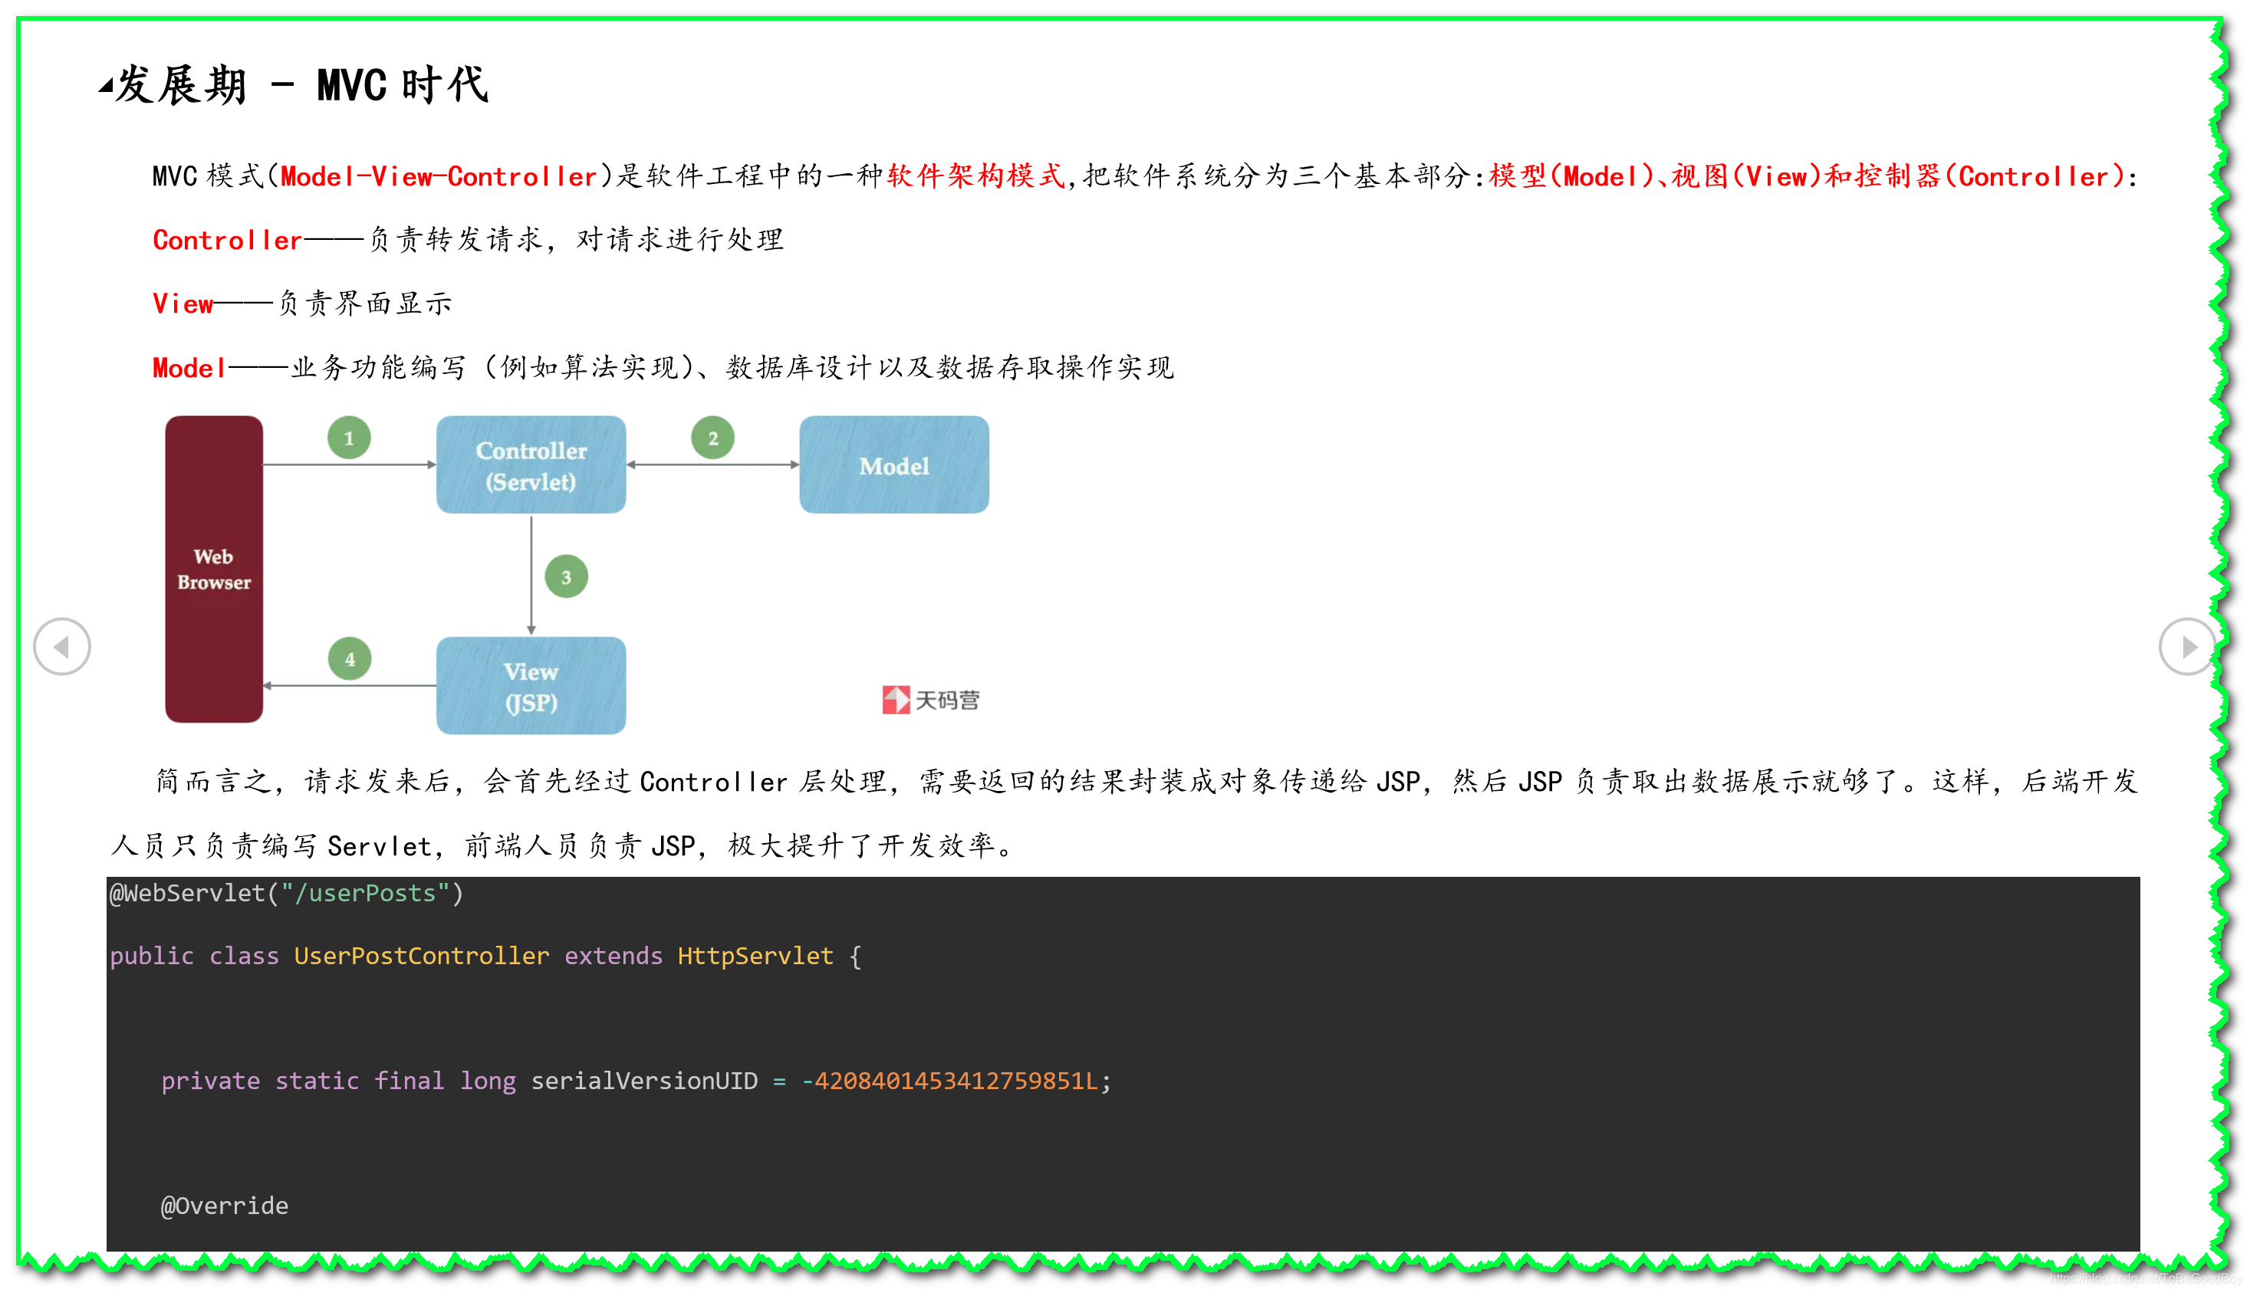Viewport: 2250px width, 1293px height.
Task: Click green circle number 2 in diagram
Action: click(x=712, y=438)
